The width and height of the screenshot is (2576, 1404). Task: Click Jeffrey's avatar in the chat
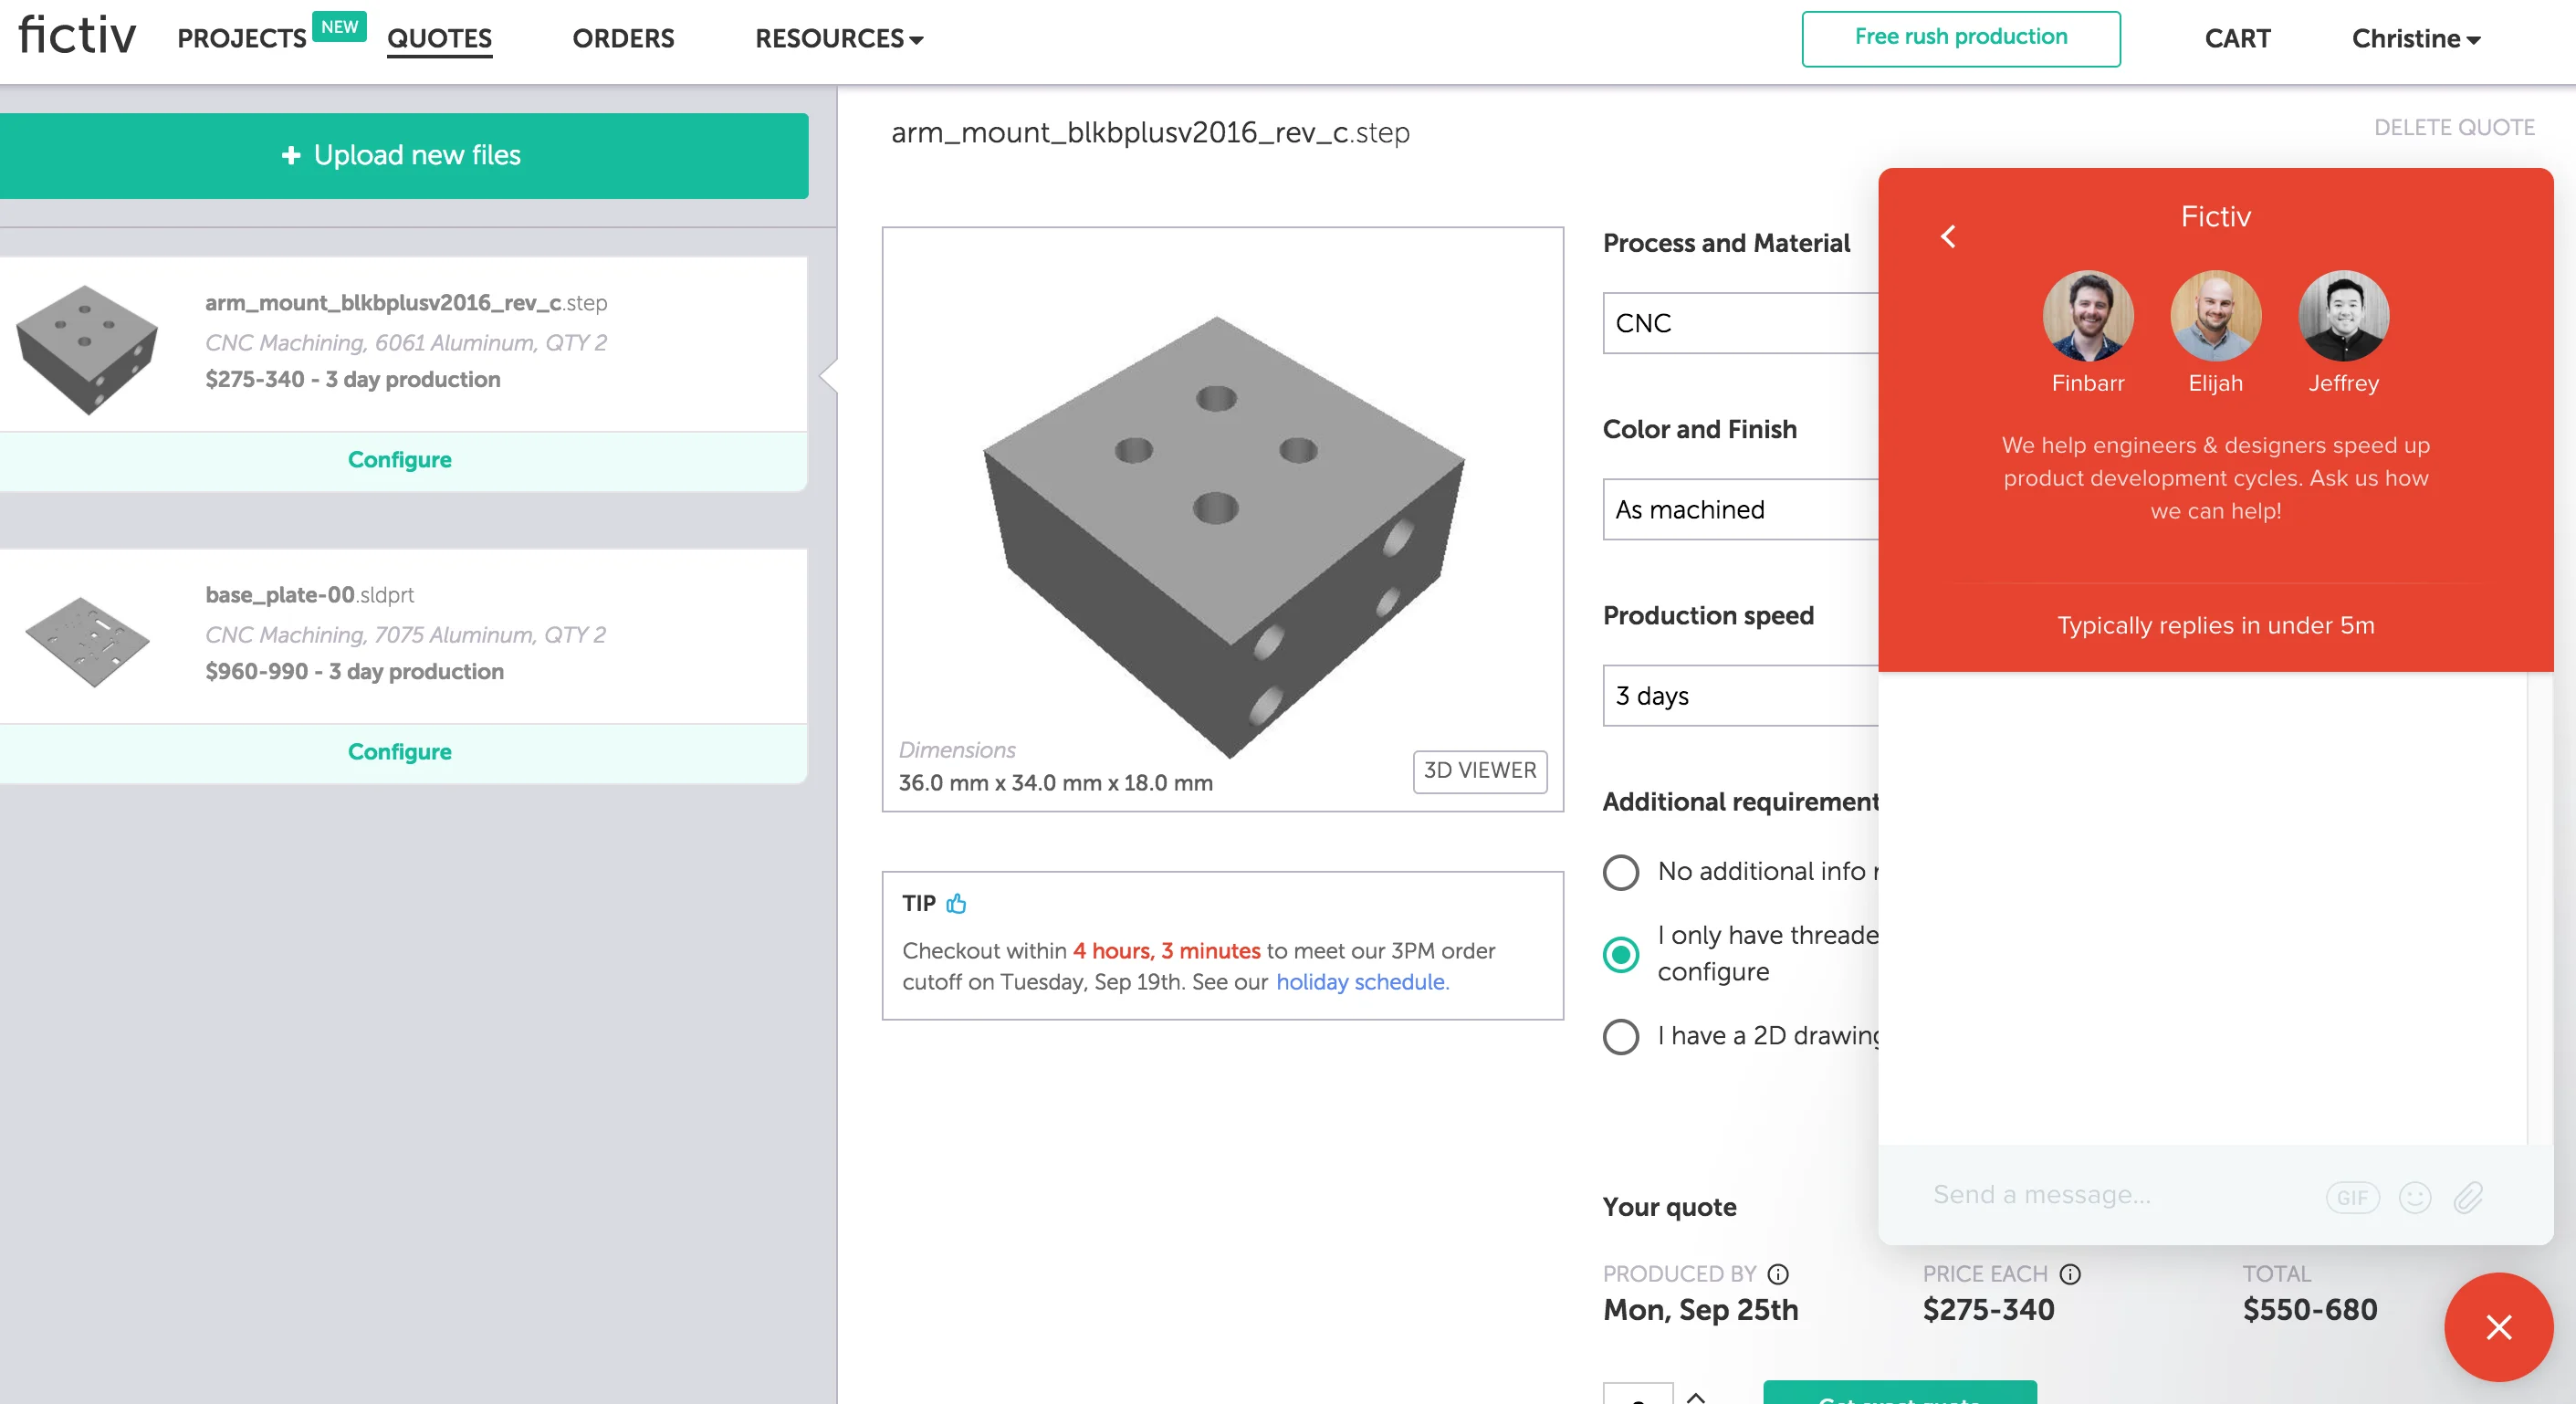pyautogui.click(x=2343, y=315)
